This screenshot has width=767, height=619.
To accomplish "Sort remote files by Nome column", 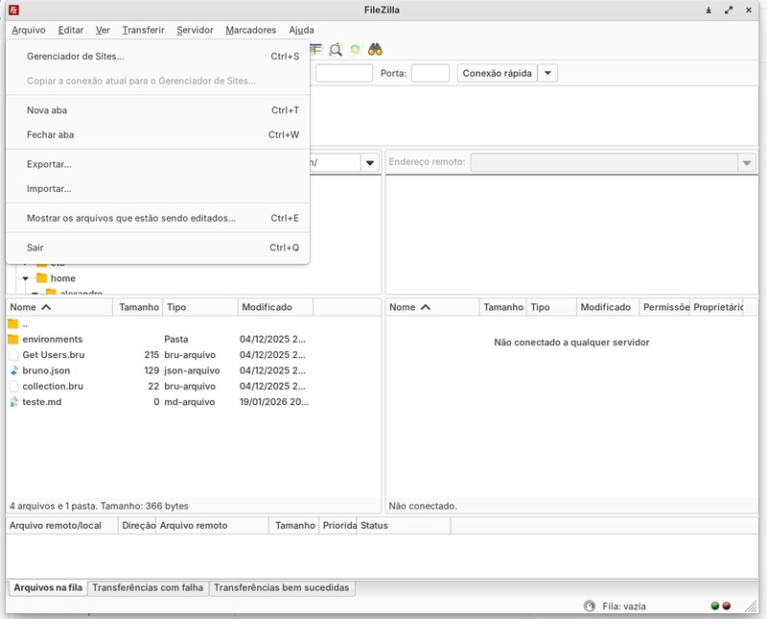I will tap(432, 307).
